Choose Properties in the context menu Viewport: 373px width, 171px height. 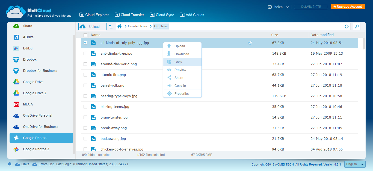[x=182, y=94]
